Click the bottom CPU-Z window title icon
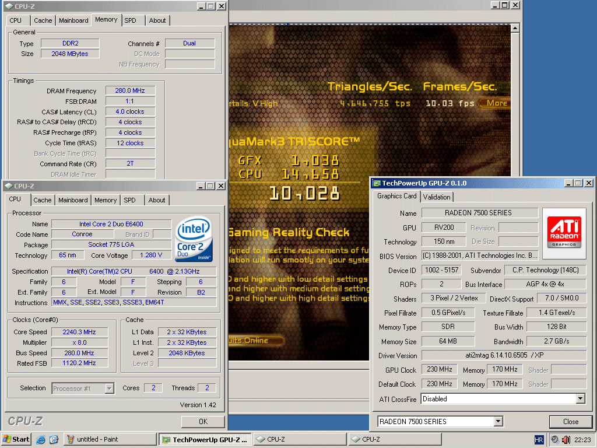Screen dimensions: 597x448 coord(9,186)
